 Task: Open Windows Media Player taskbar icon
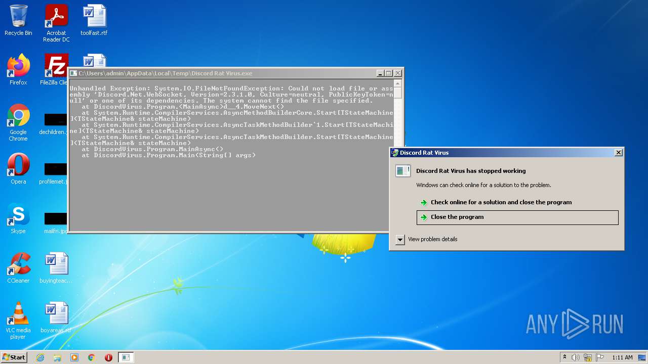click(74, 357)
